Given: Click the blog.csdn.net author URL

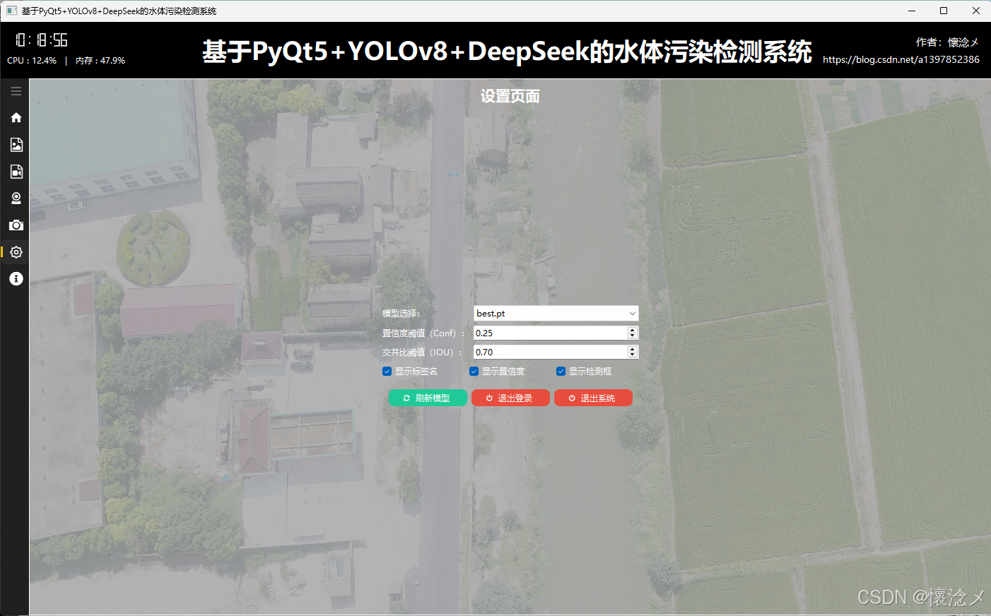Looking at the screenshot, I should 901,59.
